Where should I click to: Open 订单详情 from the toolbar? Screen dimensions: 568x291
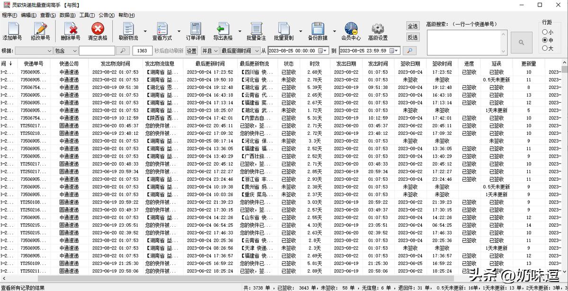click(195, 31)
